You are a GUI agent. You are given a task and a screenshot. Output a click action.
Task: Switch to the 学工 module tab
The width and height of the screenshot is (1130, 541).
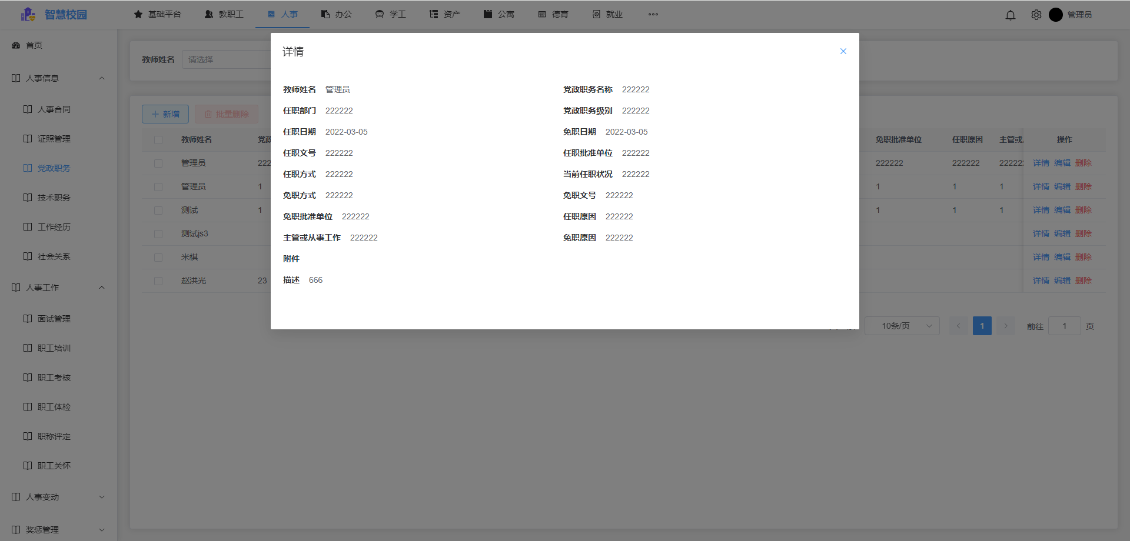tap(390, 14)
